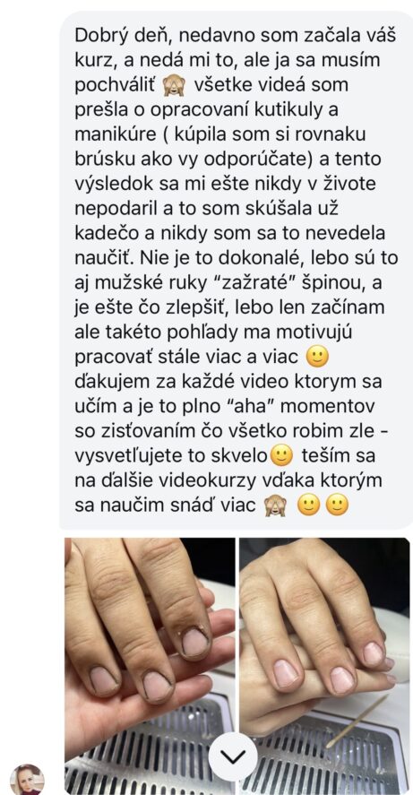Tap the monkey emoji after "pochváliť"
The height and width of the screenshot is (795, 413).
[x=173, y=84]
